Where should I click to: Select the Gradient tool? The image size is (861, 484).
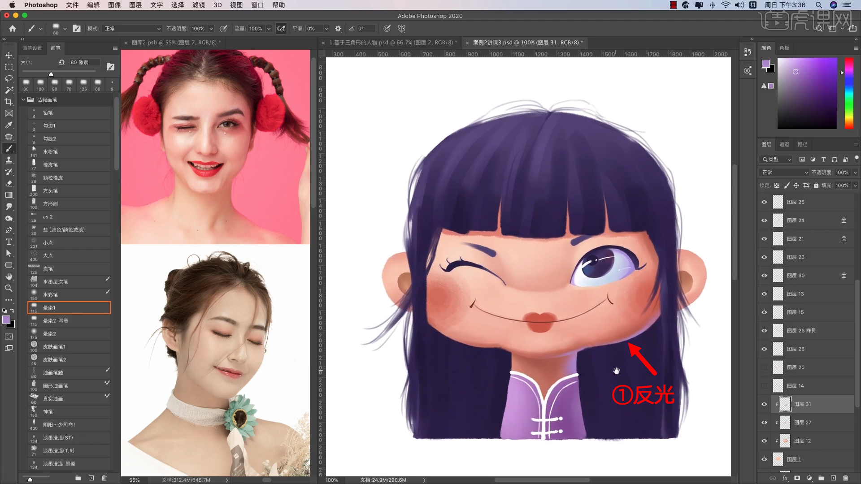pos(9,195)
